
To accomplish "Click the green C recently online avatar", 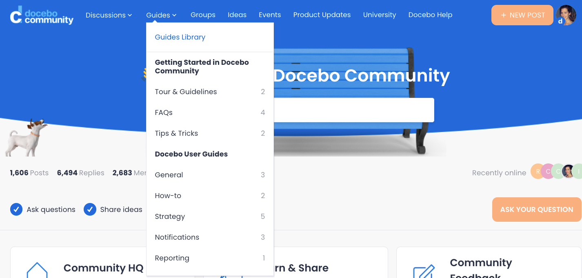I will pos(558,172).
